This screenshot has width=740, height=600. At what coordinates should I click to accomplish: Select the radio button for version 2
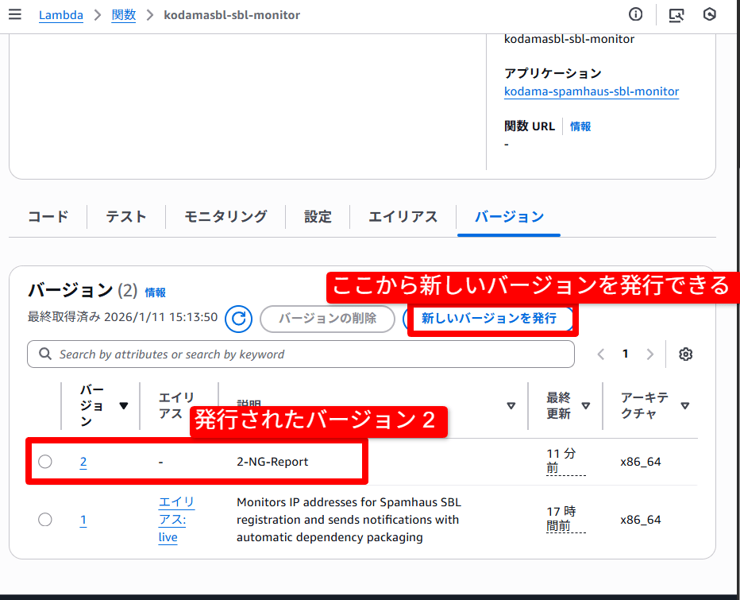click(x=45, y=462)
